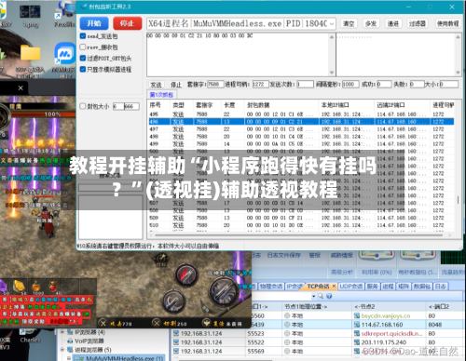Adjust the 利用率 gauge slider

[x=377, y=255]
